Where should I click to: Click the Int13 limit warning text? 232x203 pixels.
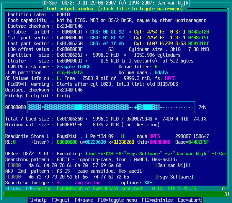(x=117, y=84)
